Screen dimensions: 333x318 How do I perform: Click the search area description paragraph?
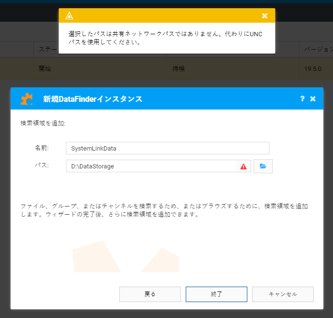(164, 210)
